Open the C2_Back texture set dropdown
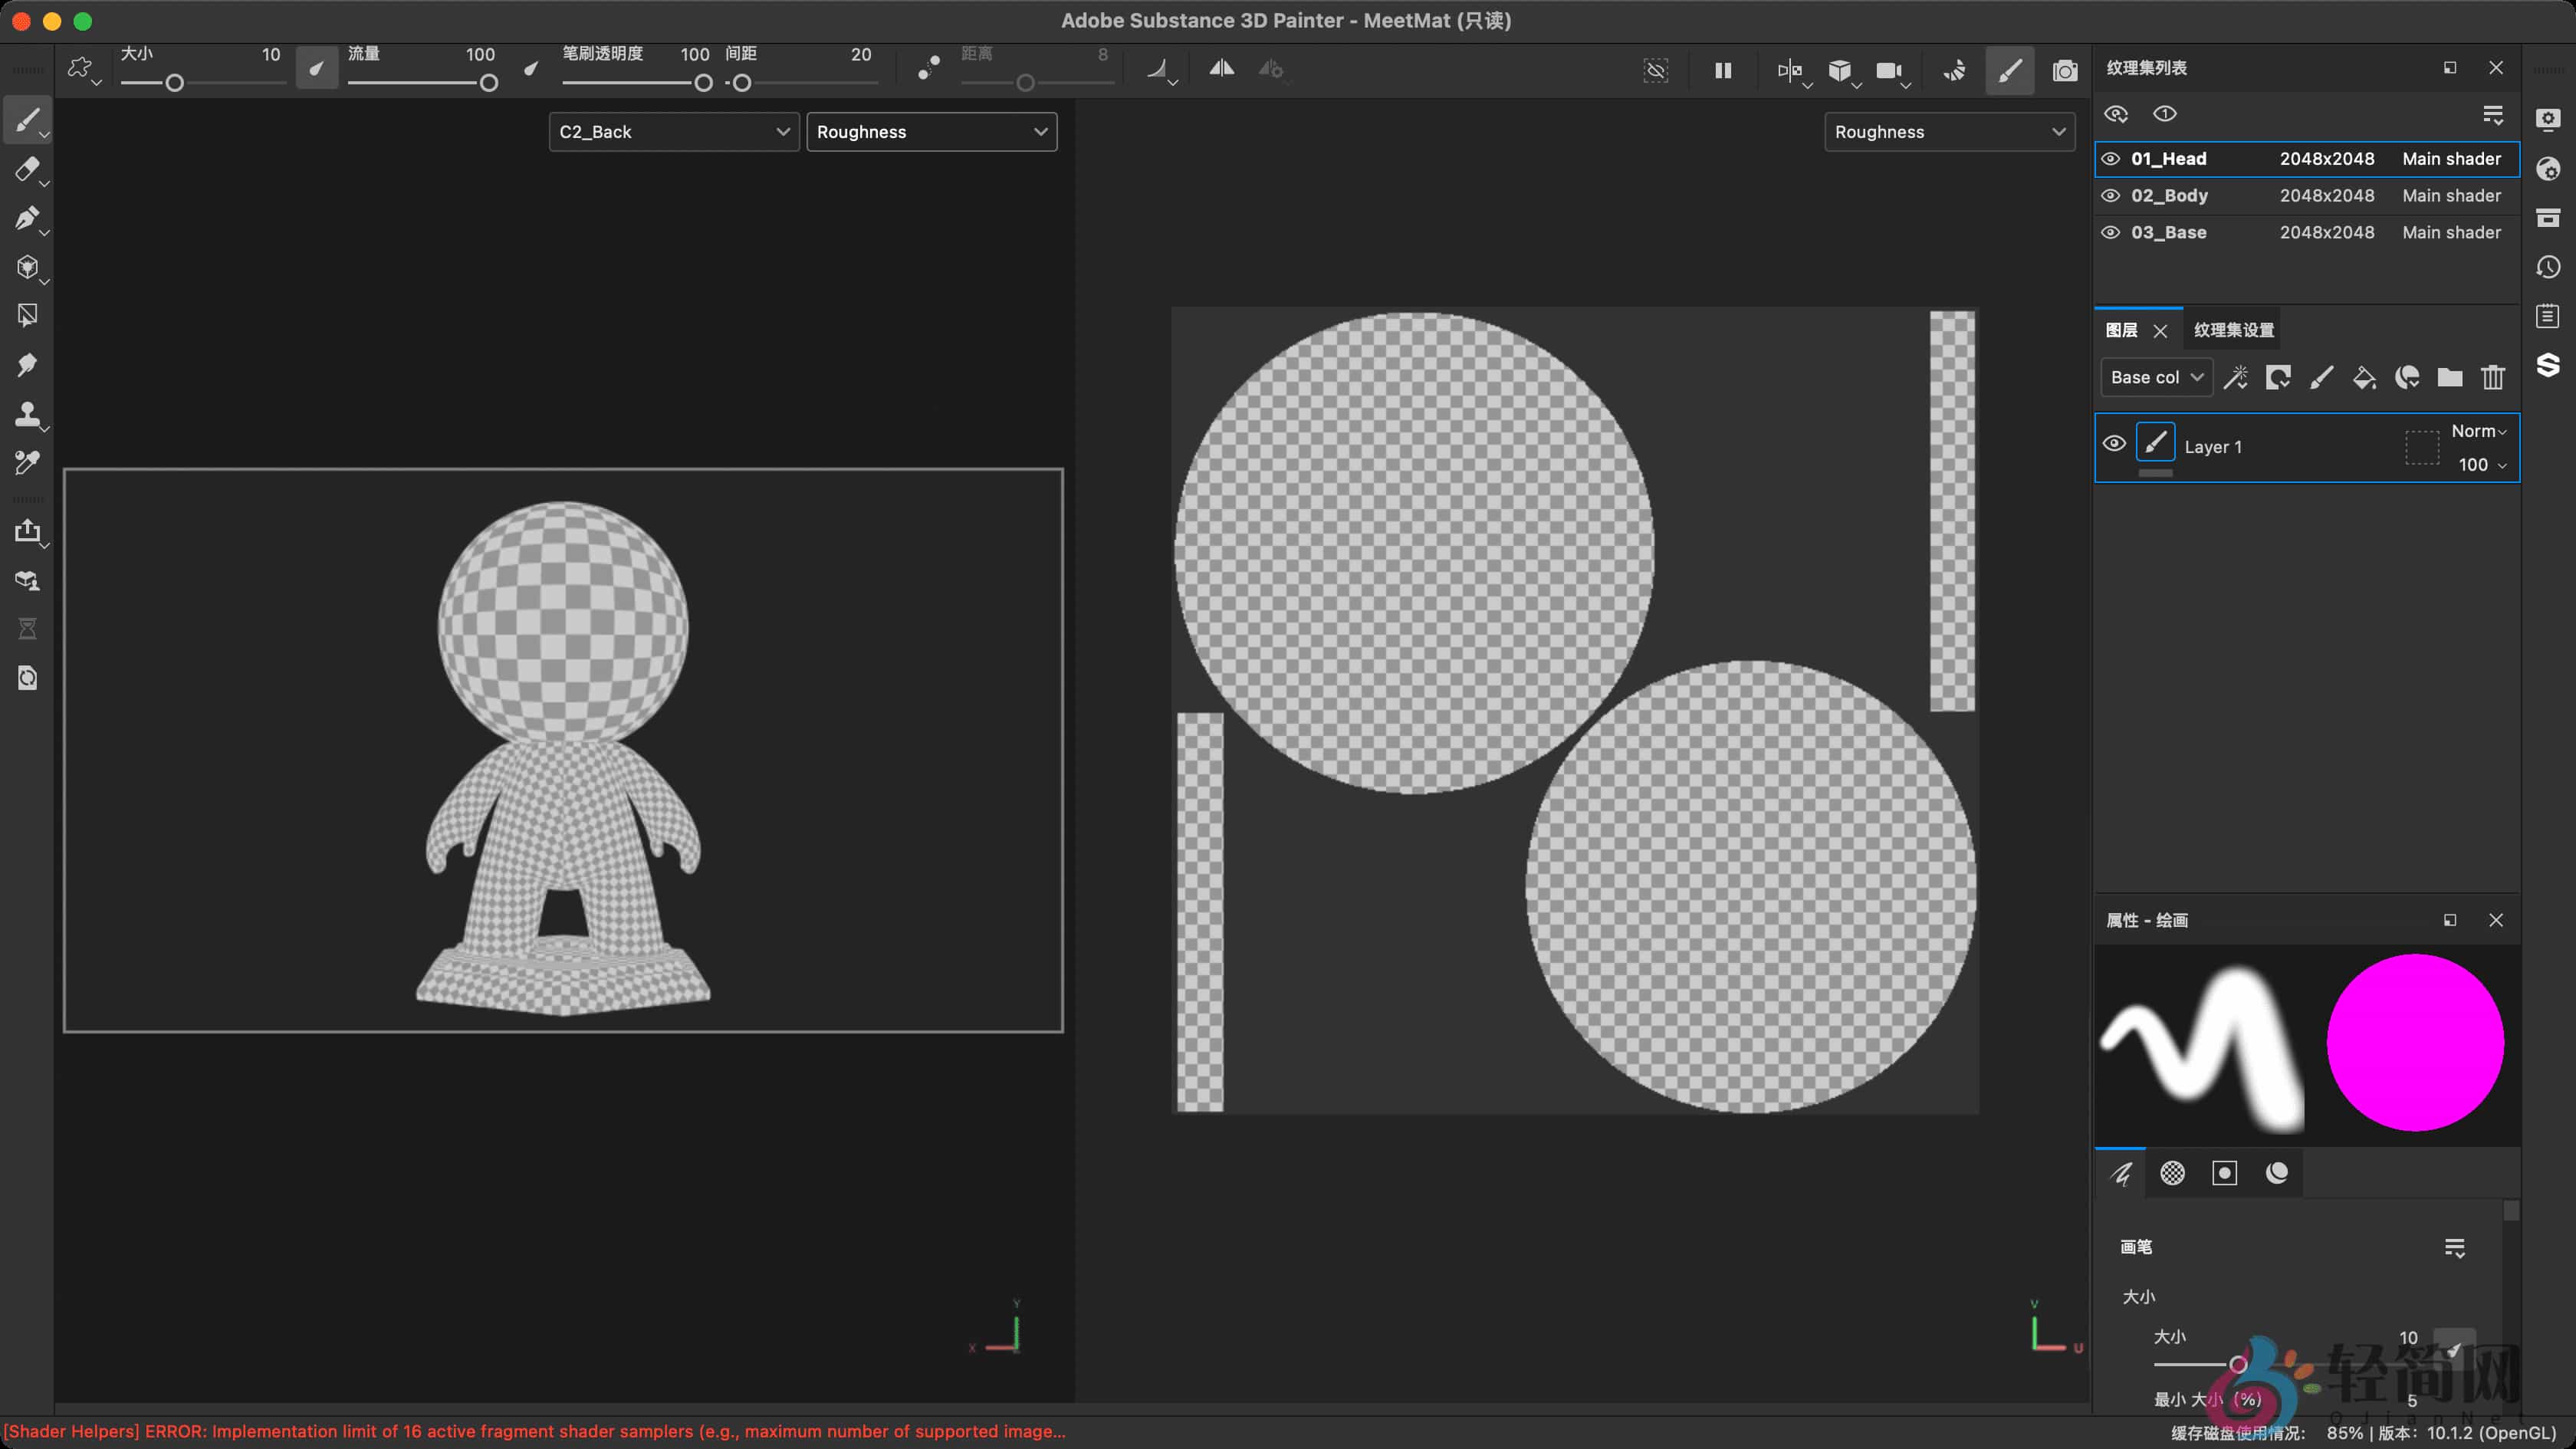Image resolution: width=2576 pixels, height=1449 pixels. (x=672, y=131)
